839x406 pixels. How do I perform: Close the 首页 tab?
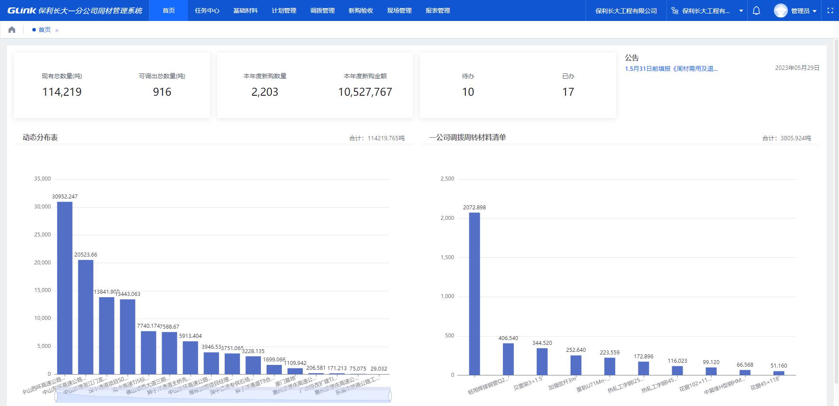[x=57, y=30]
